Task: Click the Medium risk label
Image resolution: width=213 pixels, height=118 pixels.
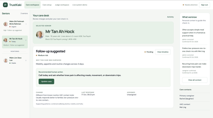Action: (x=42, y=55)
